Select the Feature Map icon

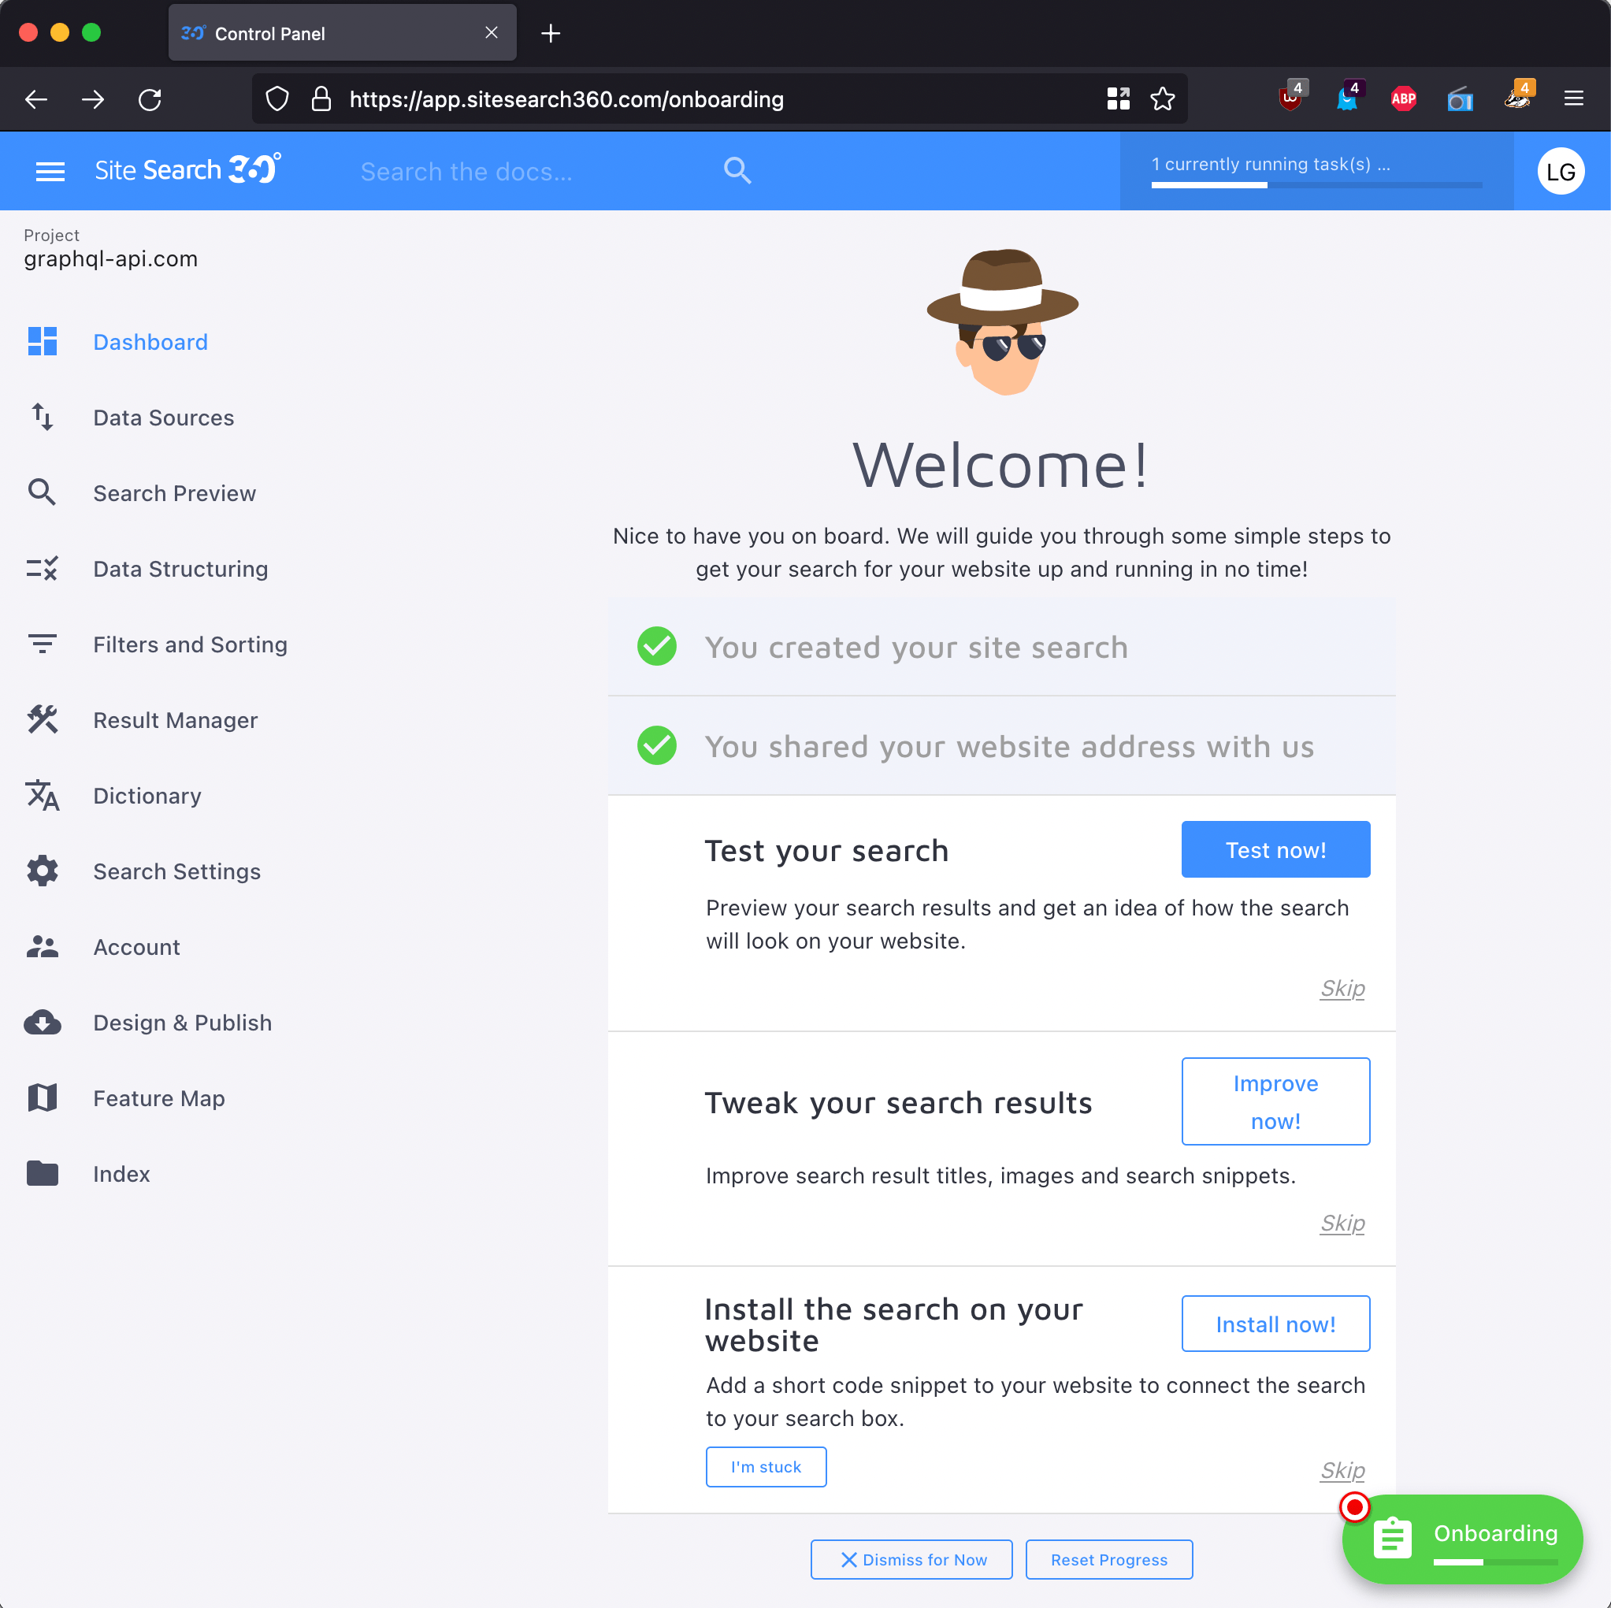[x=43, y=1097]
